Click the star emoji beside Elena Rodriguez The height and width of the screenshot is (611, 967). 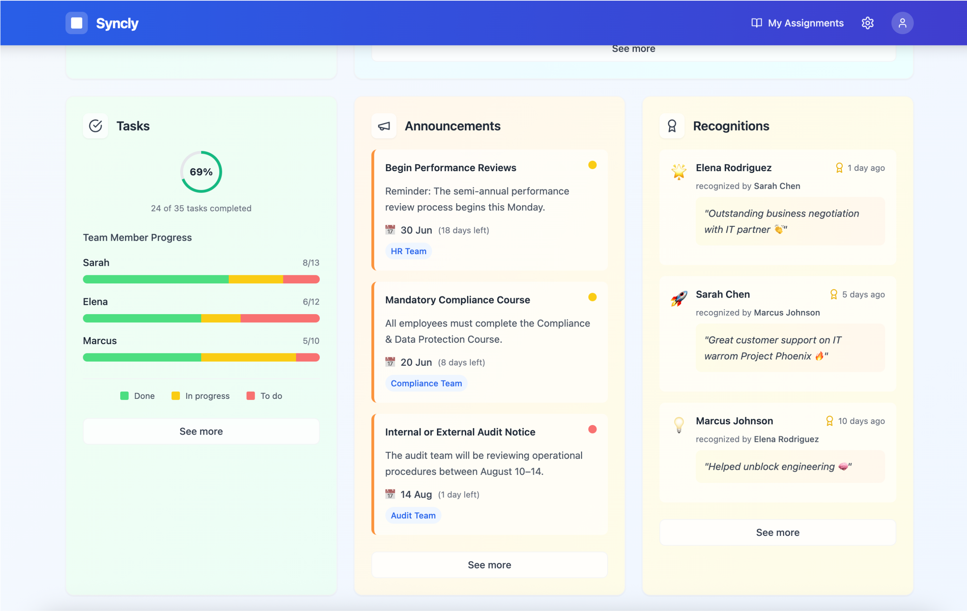click(679, 172)
